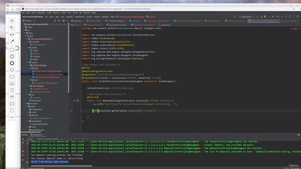Collapse the deposit.delegate package
The width and height of the screenshot is (301, 169).
tap(29, 65)
